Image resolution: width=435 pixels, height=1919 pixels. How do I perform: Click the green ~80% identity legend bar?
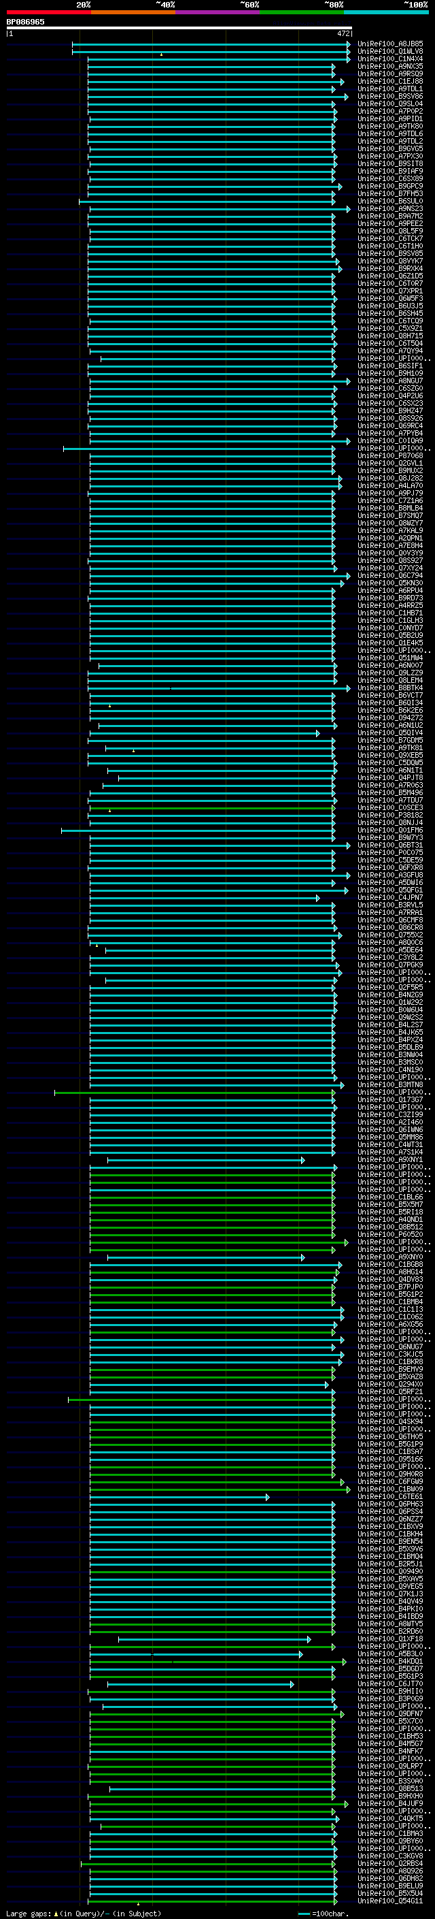(302, 12)
